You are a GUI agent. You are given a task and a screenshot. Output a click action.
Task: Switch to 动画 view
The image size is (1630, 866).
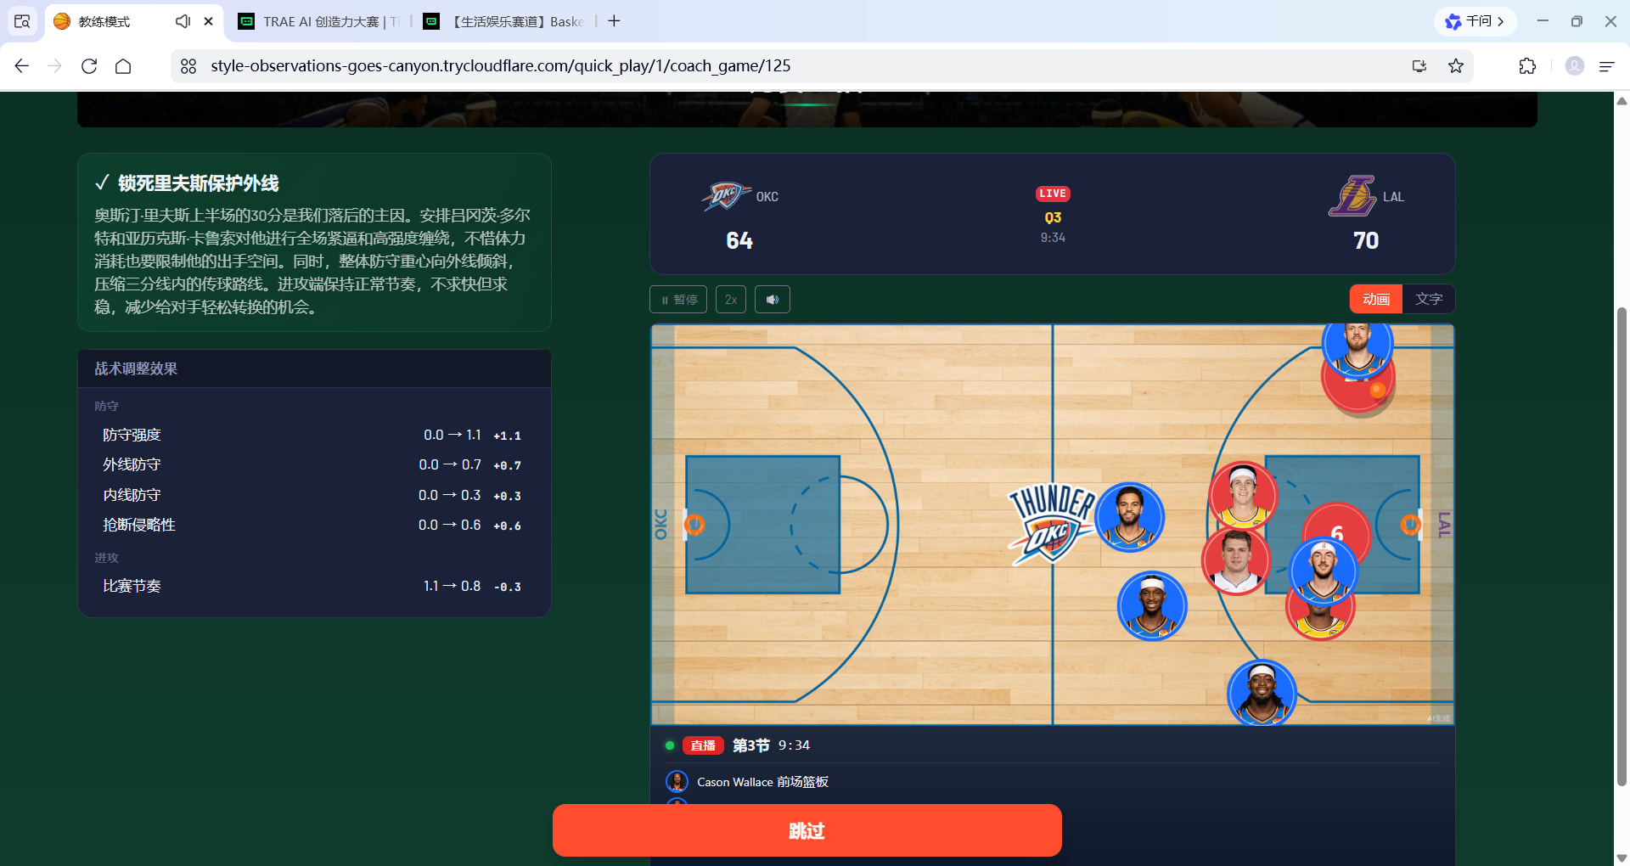[1376, 299]
